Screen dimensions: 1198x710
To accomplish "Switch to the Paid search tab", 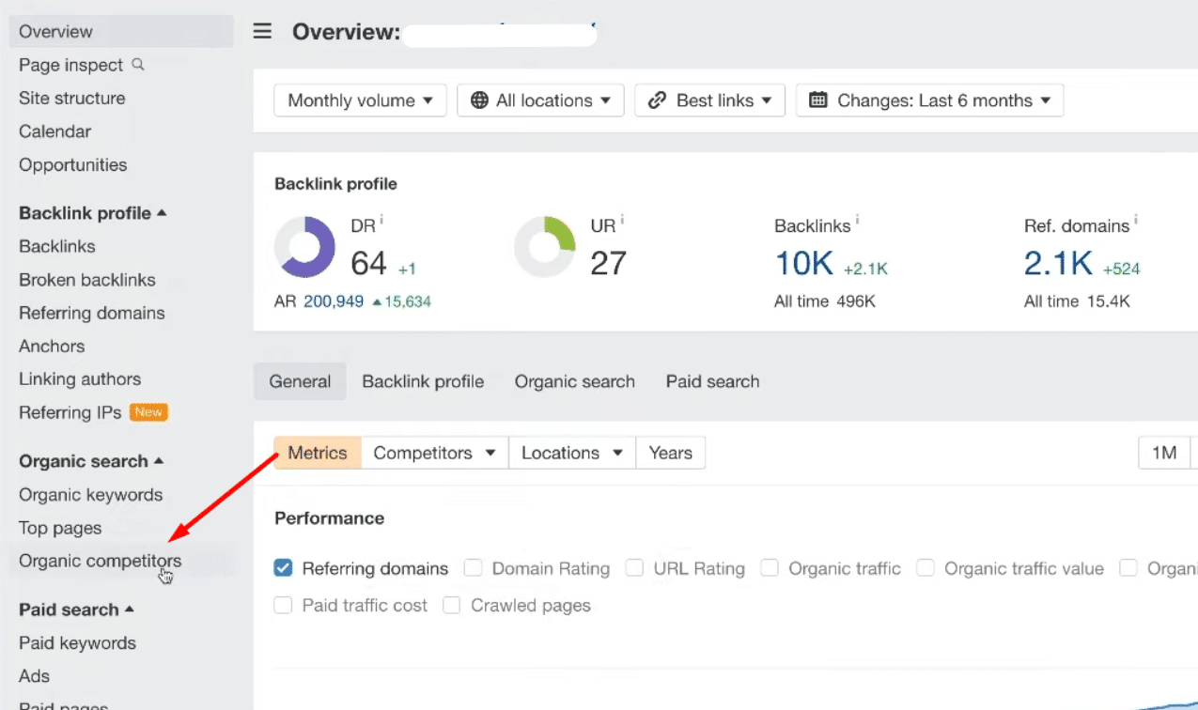I will coord(712,381).
